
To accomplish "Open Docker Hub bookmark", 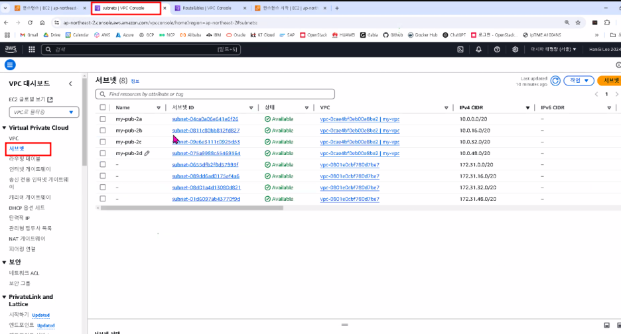I will (423, 35).
